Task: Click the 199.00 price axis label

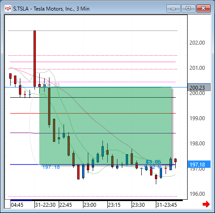Action: pos(197,118)
